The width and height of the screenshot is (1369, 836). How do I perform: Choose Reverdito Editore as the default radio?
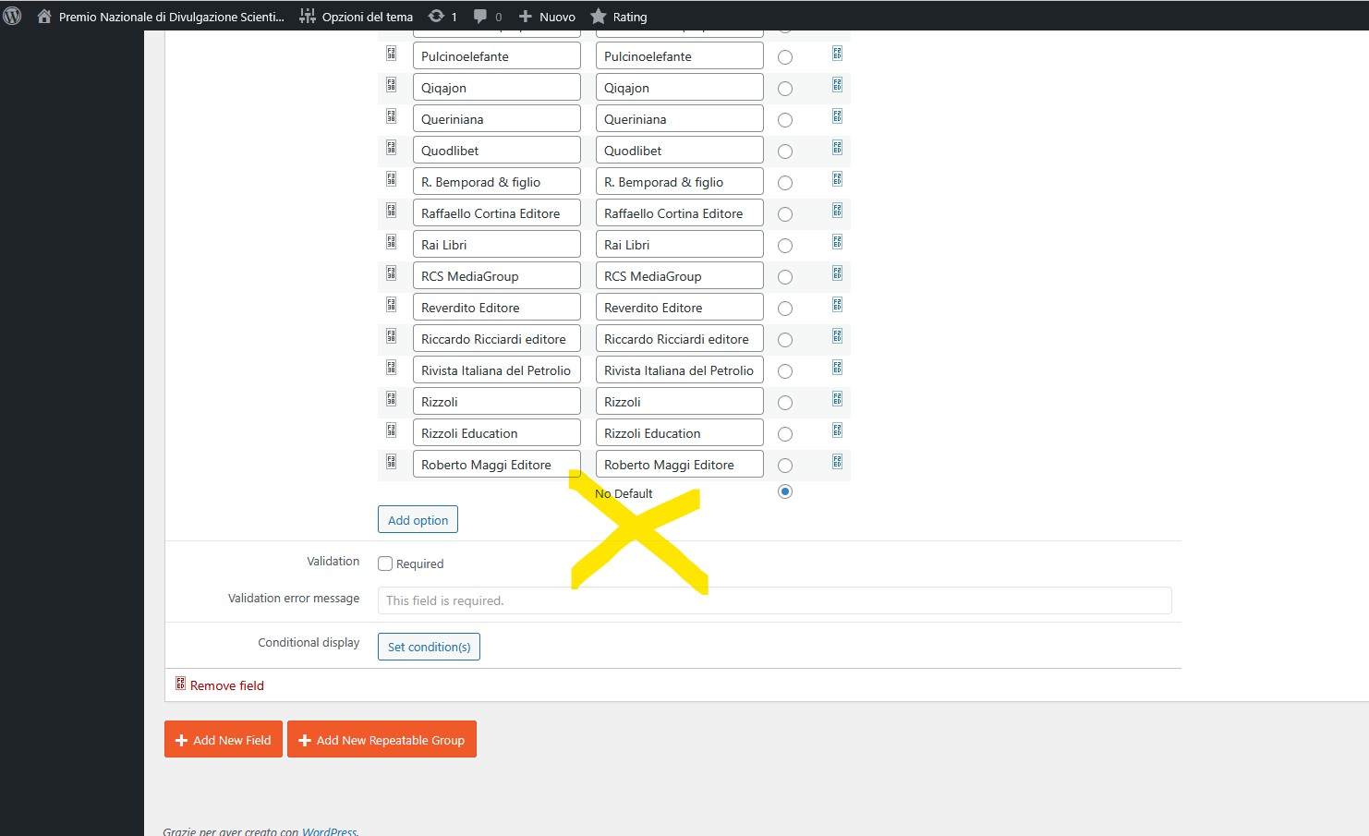[785, 309]
